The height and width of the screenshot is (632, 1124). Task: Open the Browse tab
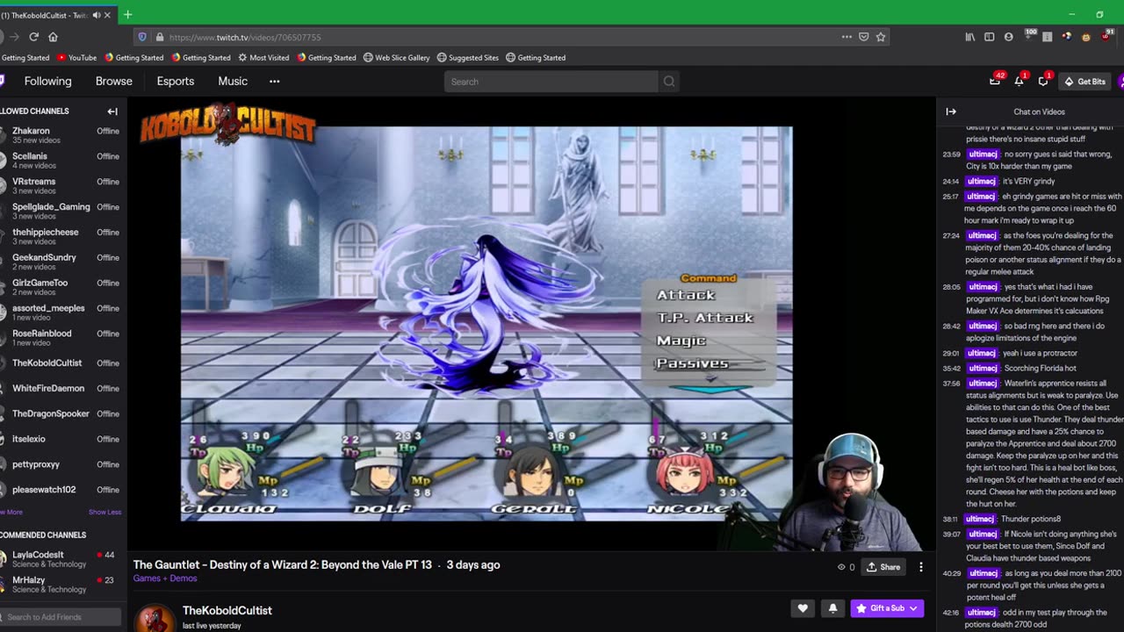(114, 82)
